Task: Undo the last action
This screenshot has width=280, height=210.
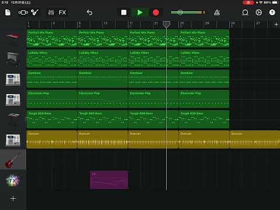Action: pos(89,13)
